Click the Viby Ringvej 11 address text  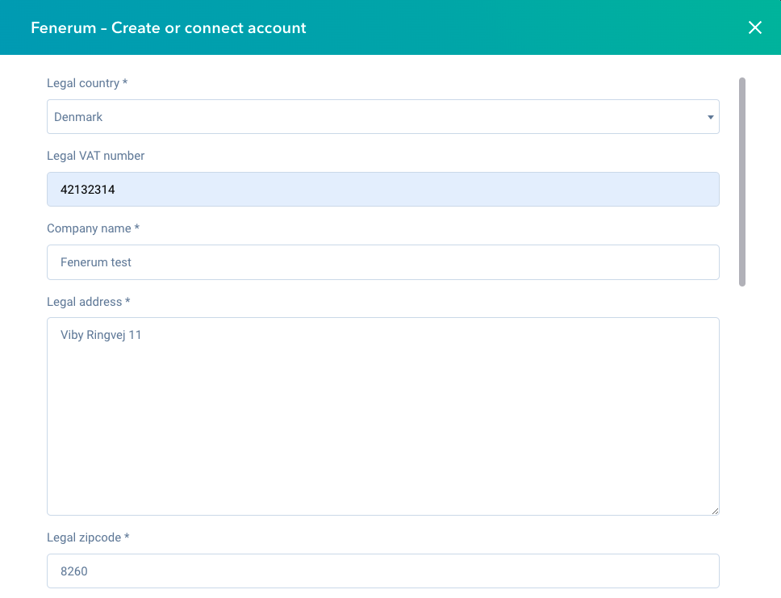point(101,335)
